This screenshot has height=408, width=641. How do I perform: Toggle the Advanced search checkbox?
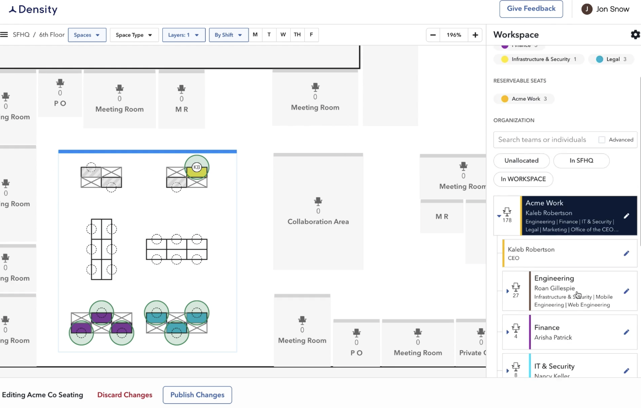pyautogui.click(x=602, y=140)
